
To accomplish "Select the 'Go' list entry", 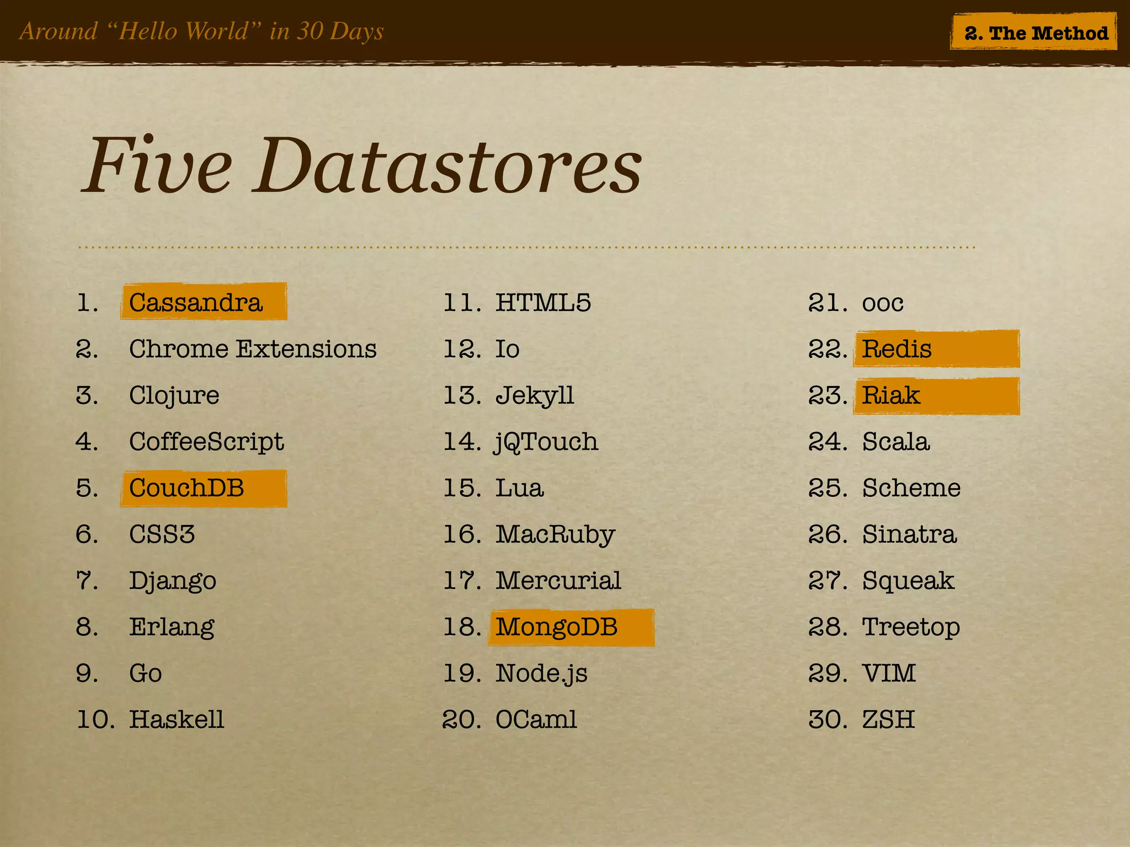I will pyautogui.click(x=145, y=673).
